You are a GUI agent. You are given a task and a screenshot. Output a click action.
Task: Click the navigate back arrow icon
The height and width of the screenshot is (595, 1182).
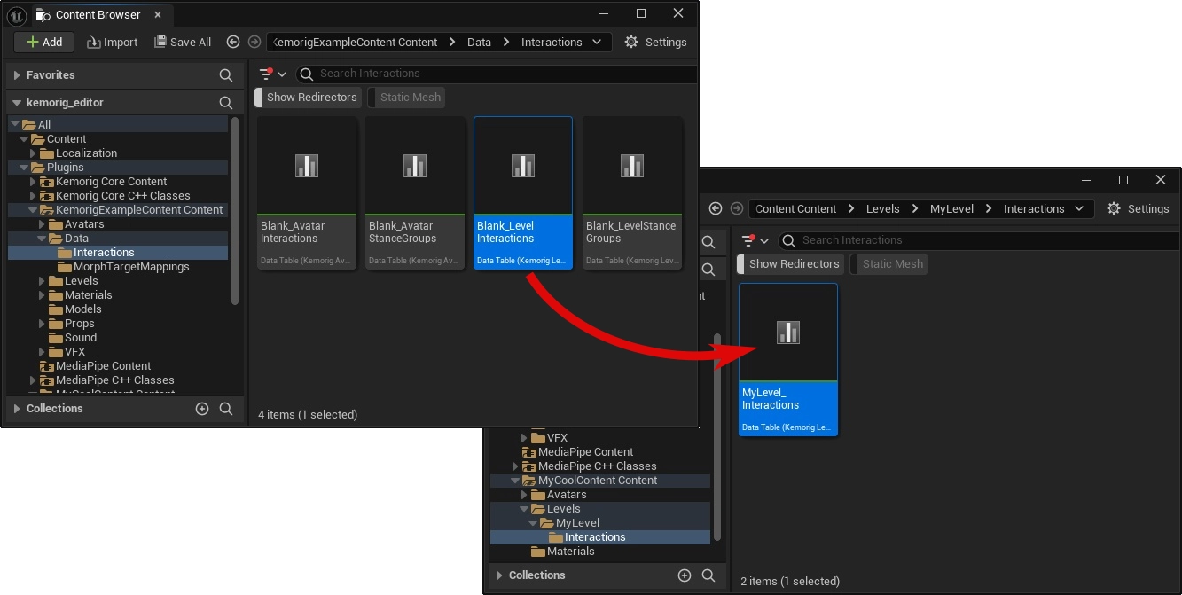pos(233,42)
